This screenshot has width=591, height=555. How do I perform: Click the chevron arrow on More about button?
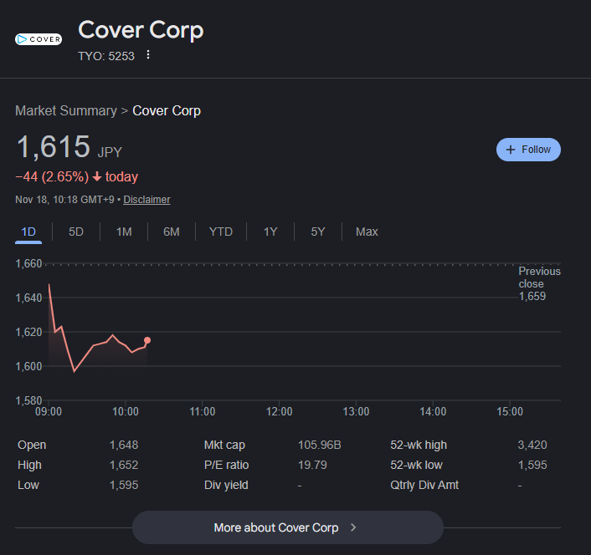pyautogui.click(x=353, y=527)
